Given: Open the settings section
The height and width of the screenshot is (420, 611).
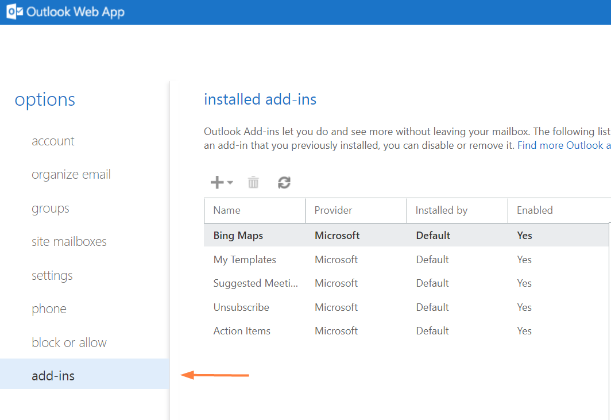Looking at the screenshot, I should pyautogui.click(x=52, y=275).
